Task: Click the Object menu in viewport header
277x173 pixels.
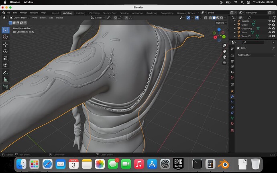Action: tap(59, 18)
